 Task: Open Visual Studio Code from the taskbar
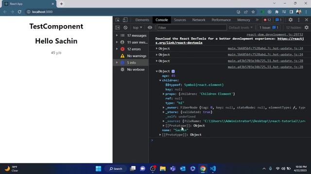[213, 169]
